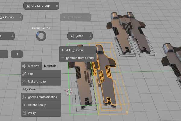Image resolution: width=181 pixels, height=121 pixels.
Task: Select the top pair of spaceship models
Action: 129,33
